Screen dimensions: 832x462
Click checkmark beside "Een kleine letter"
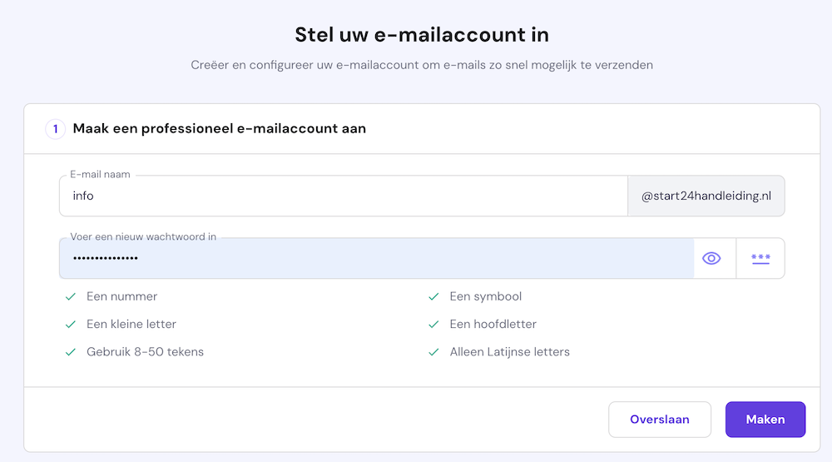(71, 324)
